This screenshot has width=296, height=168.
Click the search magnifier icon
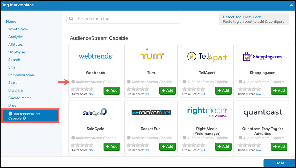click(71, 19)
